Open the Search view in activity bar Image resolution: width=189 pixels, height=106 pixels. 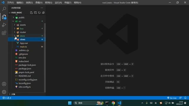pos(4,9)
